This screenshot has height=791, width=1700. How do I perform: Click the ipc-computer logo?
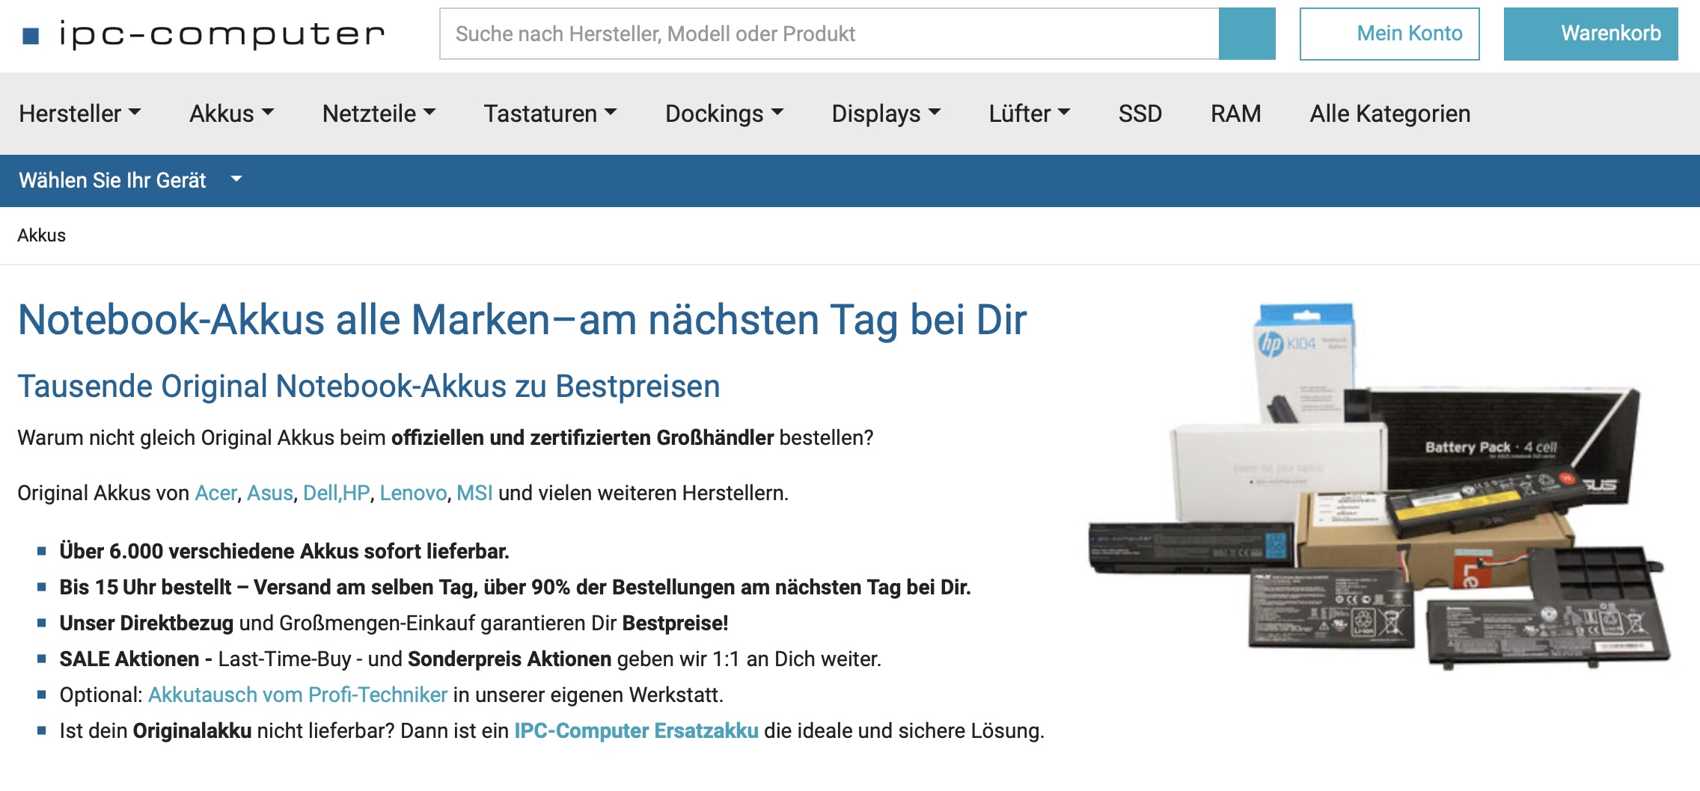(204, 34)
